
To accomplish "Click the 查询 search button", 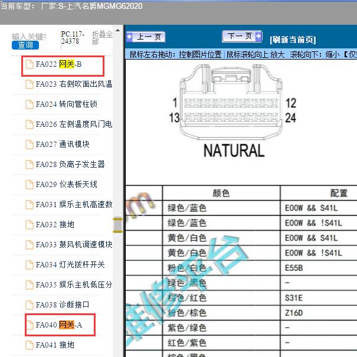I will tap(25, 45).
